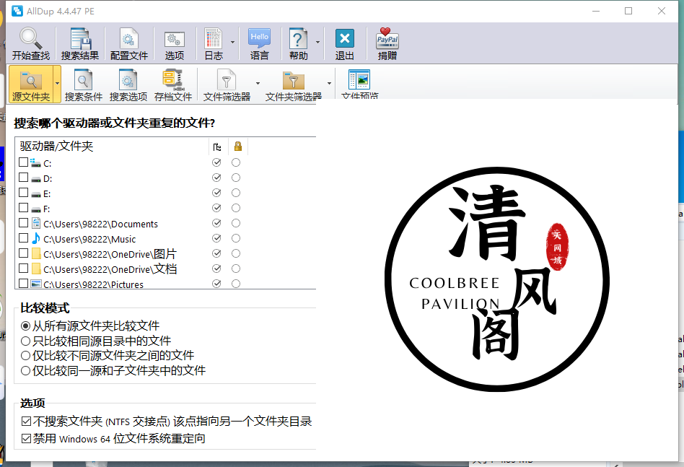Click the lock column header icon

tap(238, 147)
